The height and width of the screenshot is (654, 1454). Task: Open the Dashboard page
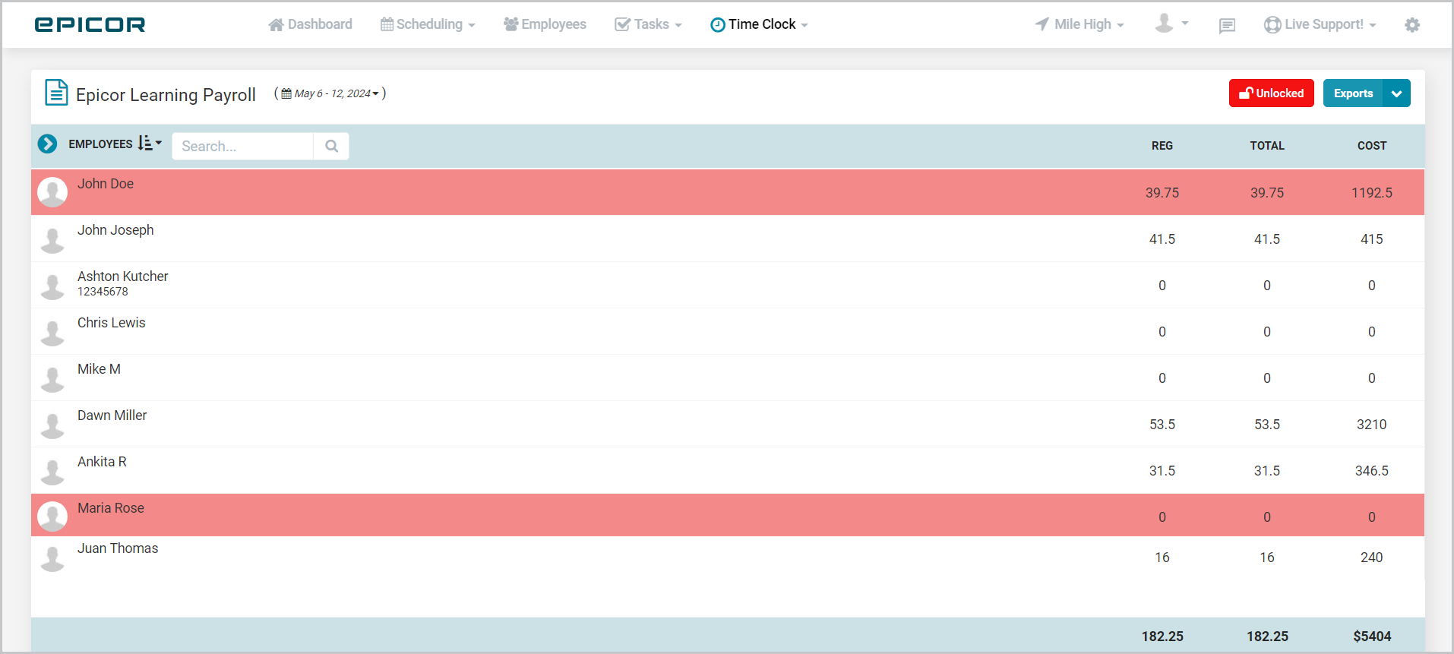coord(310,24)
